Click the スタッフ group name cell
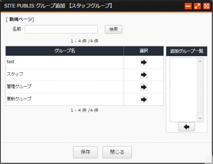The width and height of the screenshot is (213, 164). pos(65,74)
